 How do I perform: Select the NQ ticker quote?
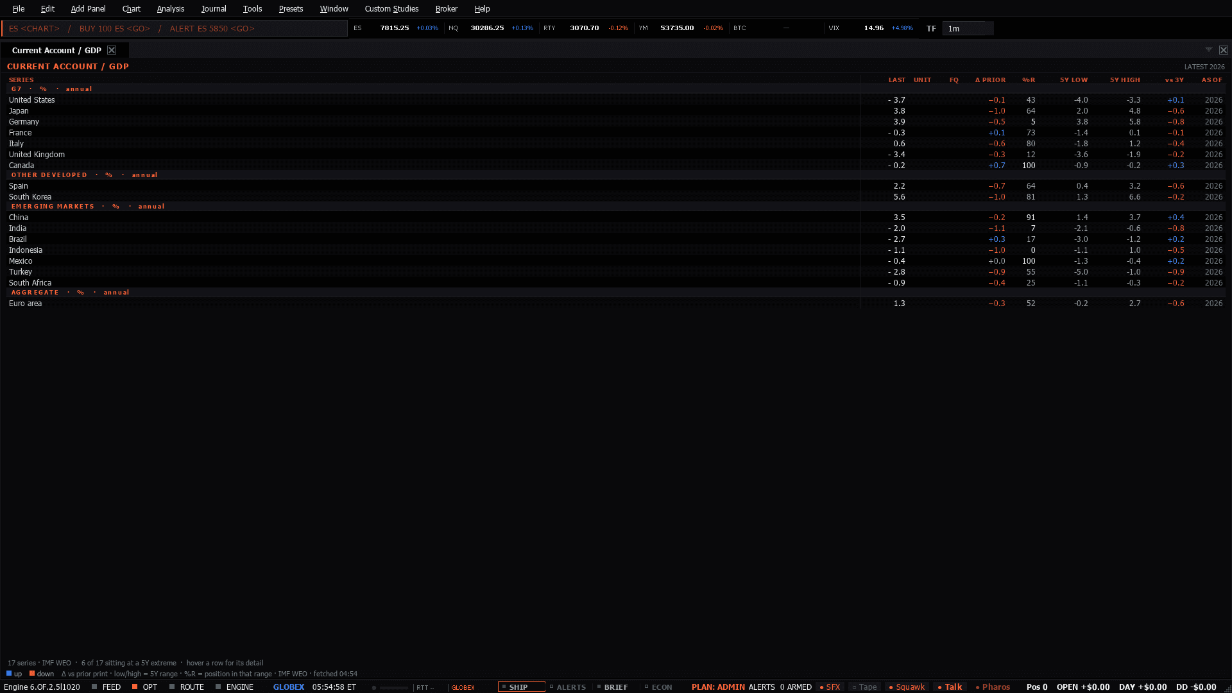click(x=491, y=28)
